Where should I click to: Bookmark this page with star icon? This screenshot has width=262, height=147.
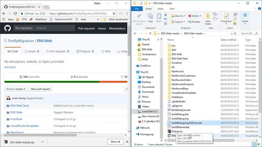(114, 13)
